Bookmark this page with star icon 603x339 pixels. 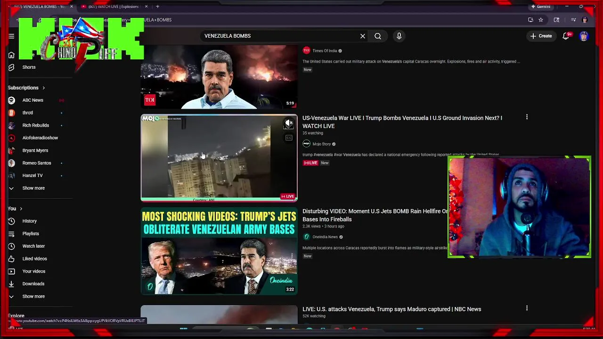[541, 20]
